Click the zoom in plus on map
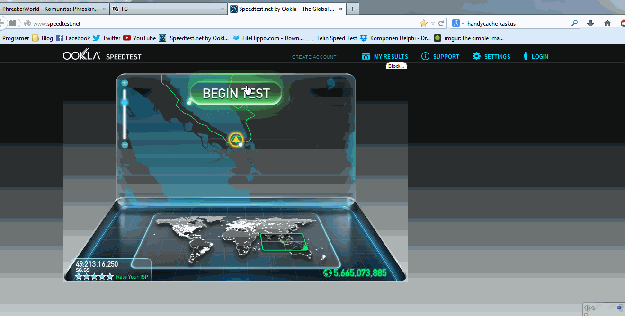Viewport: 625px width, 316px height. coord(125,83)
